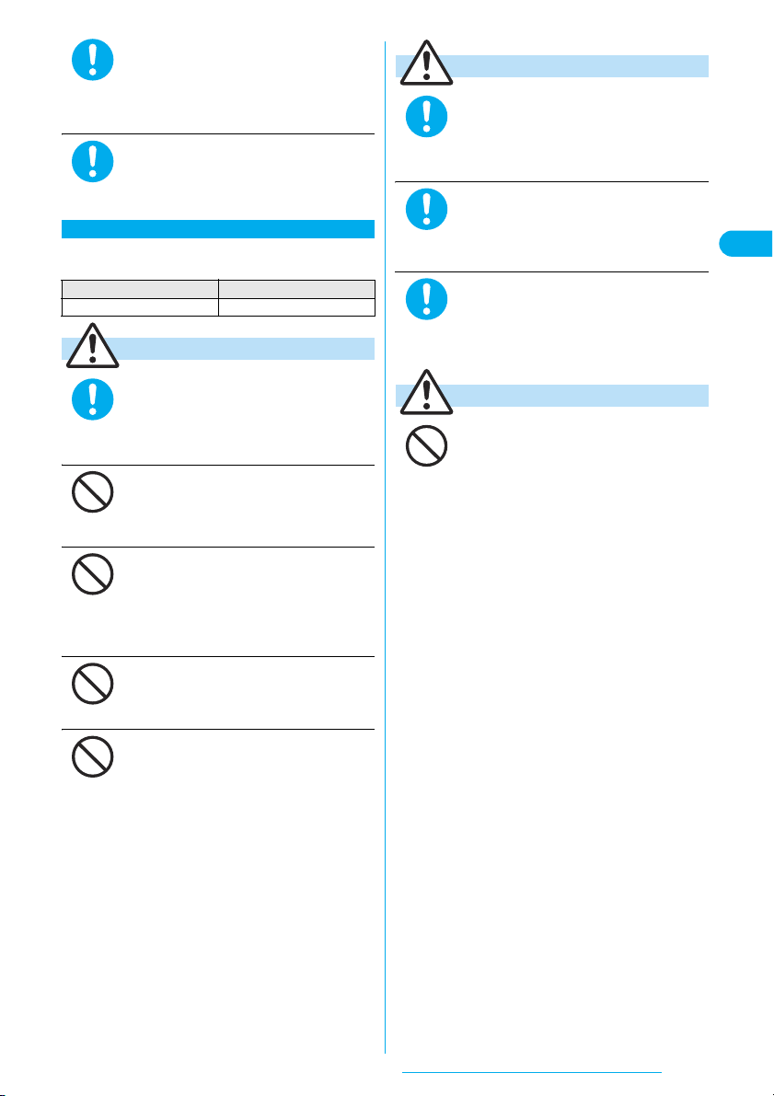This screenshot has height=1096, width=774.
Task: Click the third prohibition circle in left column
Action: point(93,683)
